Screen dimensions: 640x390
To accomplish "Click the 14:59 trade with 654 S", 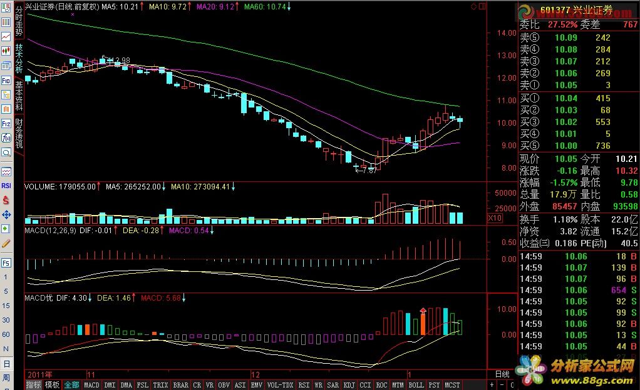I will [x=579, y=290].
